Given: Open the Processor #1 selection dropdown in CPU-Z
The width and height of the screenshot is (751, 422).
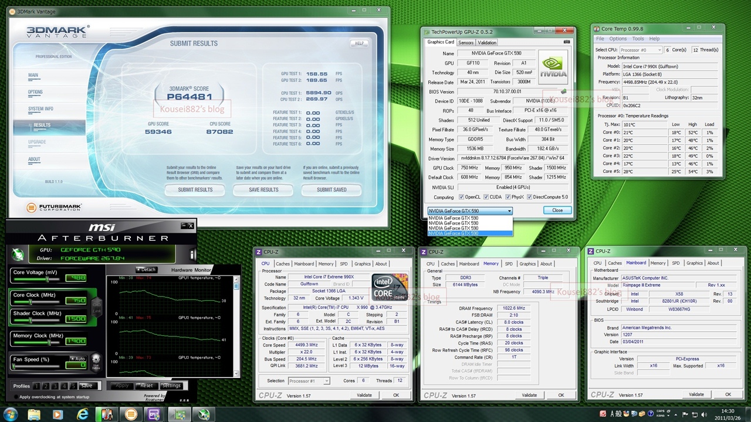Looking at the screenshot, I should 309,381.
